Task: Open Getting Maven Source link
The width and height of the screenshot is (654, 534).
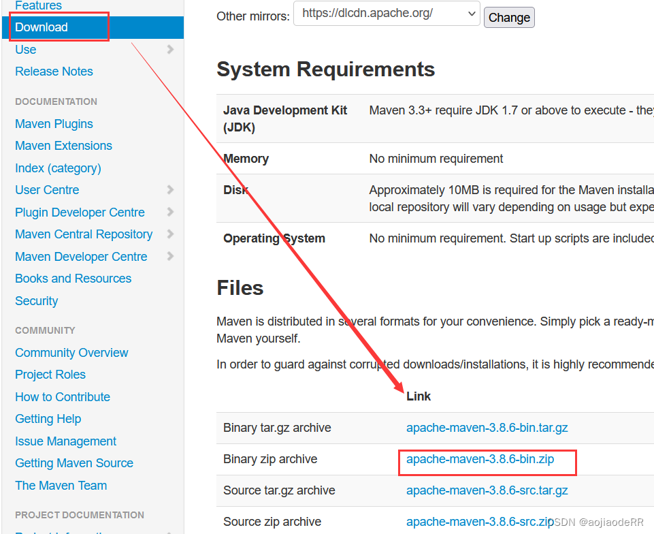Action: pyautogui.click(x=73, y=463)
